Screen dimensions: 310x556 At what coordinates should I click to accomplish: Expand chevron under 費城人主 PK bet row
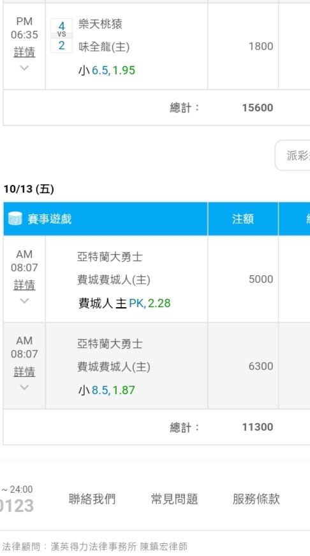click(x=24, y=301)
